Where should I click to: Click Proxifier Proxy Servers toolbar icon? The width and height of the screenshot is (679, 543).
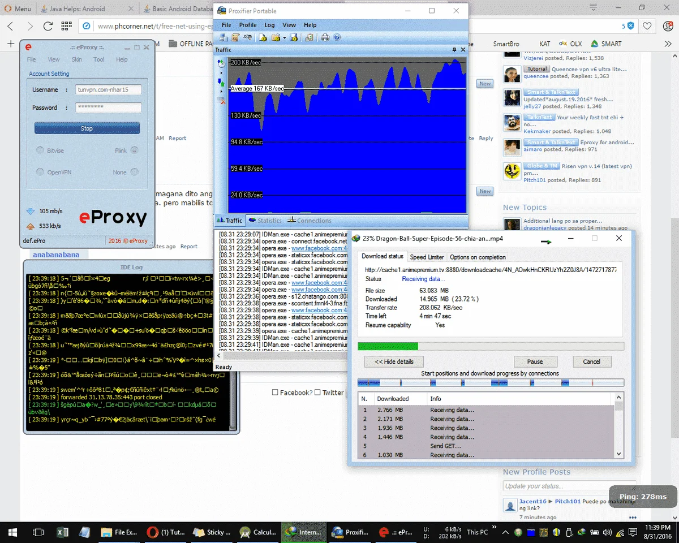(223, 37)
